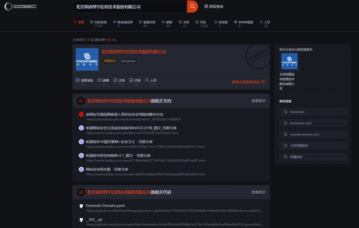Click the arrow circle icon beside 查看全部信息系统

coord(263,82)
